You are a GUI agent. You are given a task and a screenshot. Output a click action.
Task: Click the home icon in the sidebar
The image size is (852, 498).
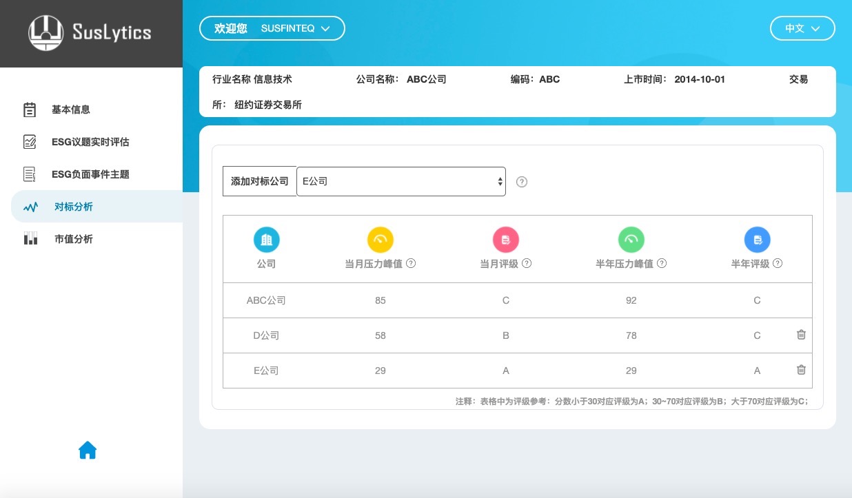coord(88,450)
